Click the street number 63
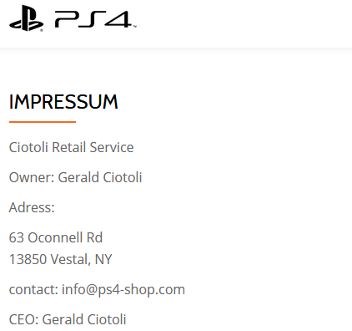This screenshot has width=352, height=331. [17, 237]
